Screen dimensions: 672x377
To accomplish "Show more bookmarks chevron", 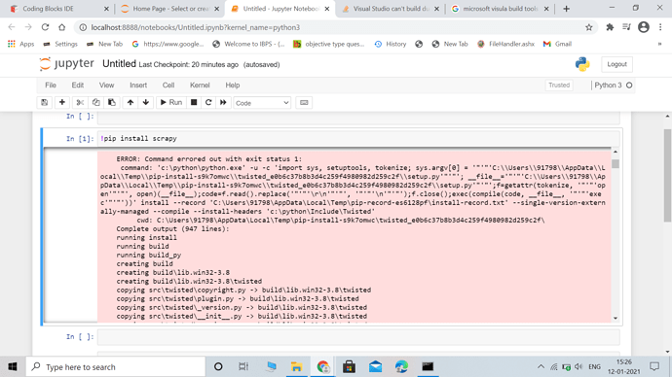I will (659, 44).
